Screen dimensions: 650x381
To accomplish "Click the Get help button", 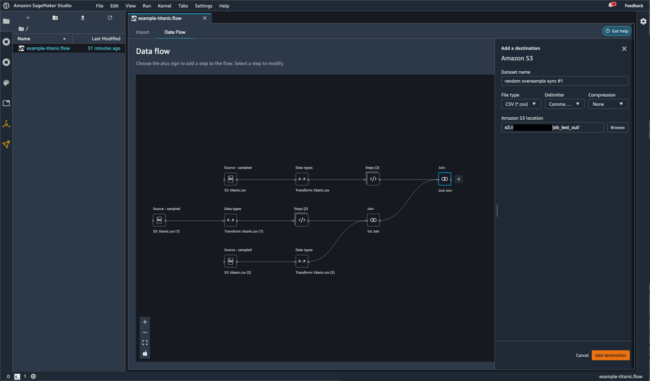I will (617, 31).
